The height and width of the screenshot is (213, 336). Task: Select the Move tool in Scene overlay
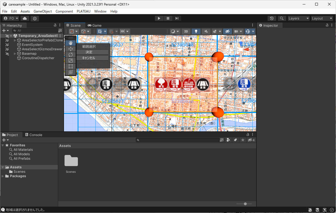pos(71,49)
